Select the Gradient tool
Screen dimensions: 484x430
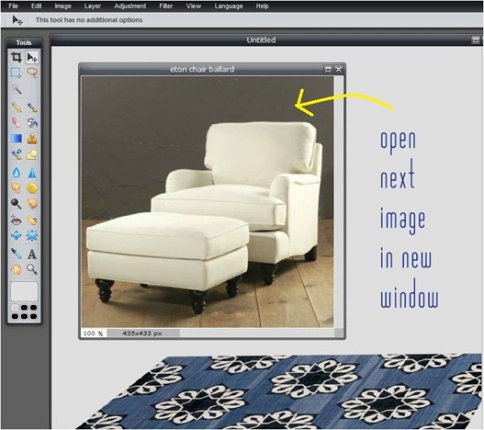(x=17, y=139)
